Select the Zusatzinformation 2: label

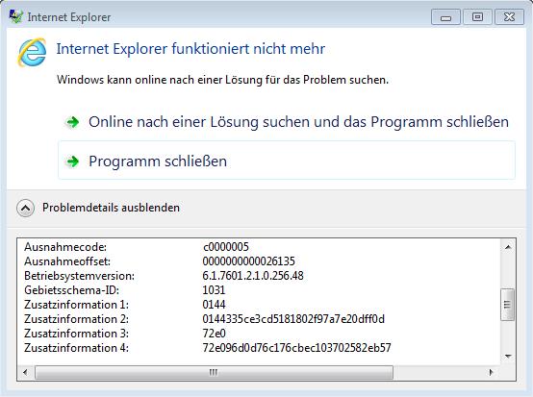point(76,319)
